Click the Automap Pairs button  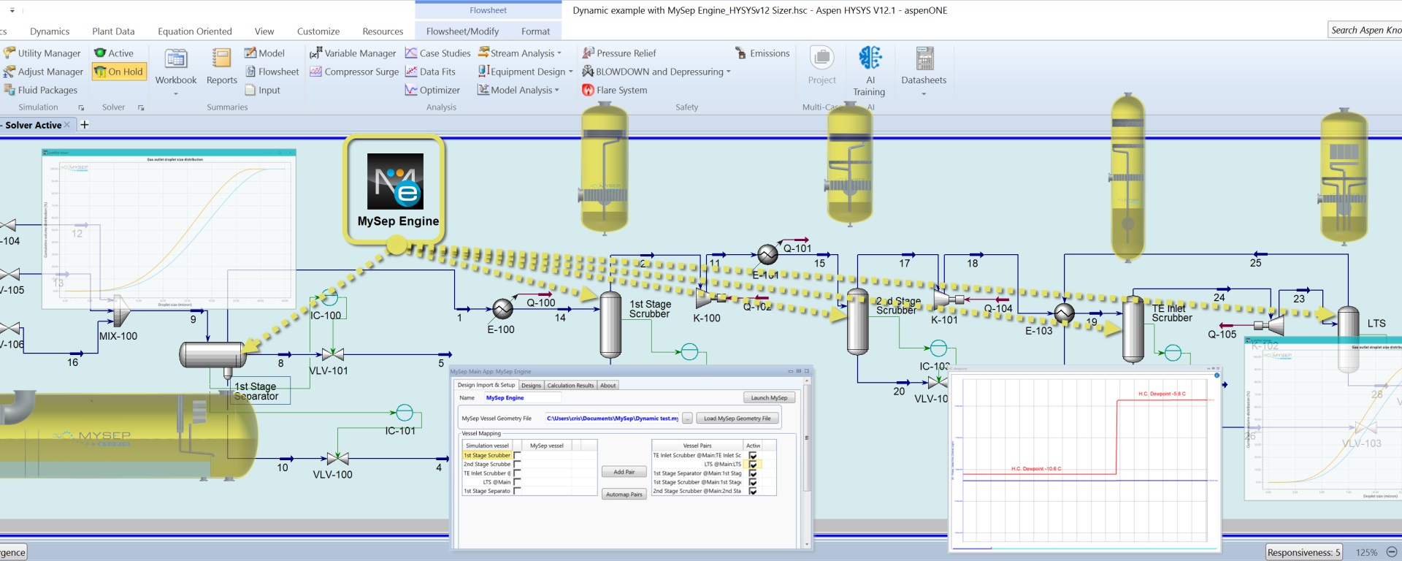tap(624, 495)
